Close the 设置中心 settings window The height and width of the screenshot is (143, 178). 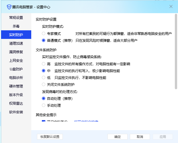tap(171, 7)
